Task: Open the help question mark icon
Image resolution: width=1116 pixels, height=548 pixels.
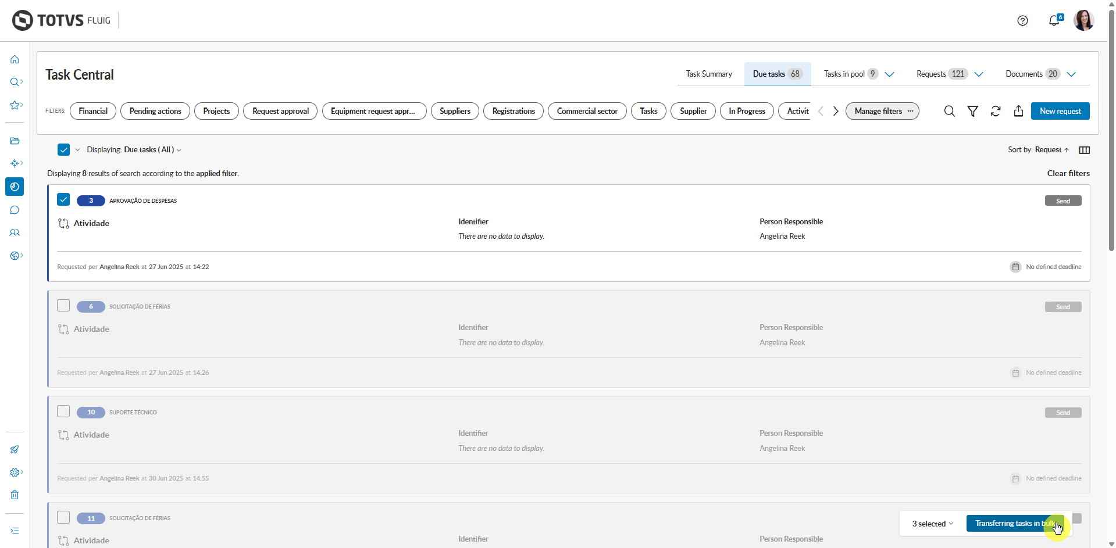Action: coord(1022,21)
